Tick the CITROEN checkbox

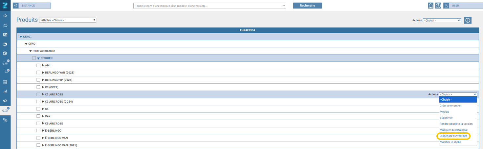[34, 58]
